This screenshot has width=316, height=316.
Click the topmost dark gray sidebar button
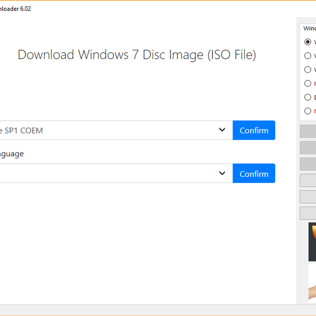point(308,131)
